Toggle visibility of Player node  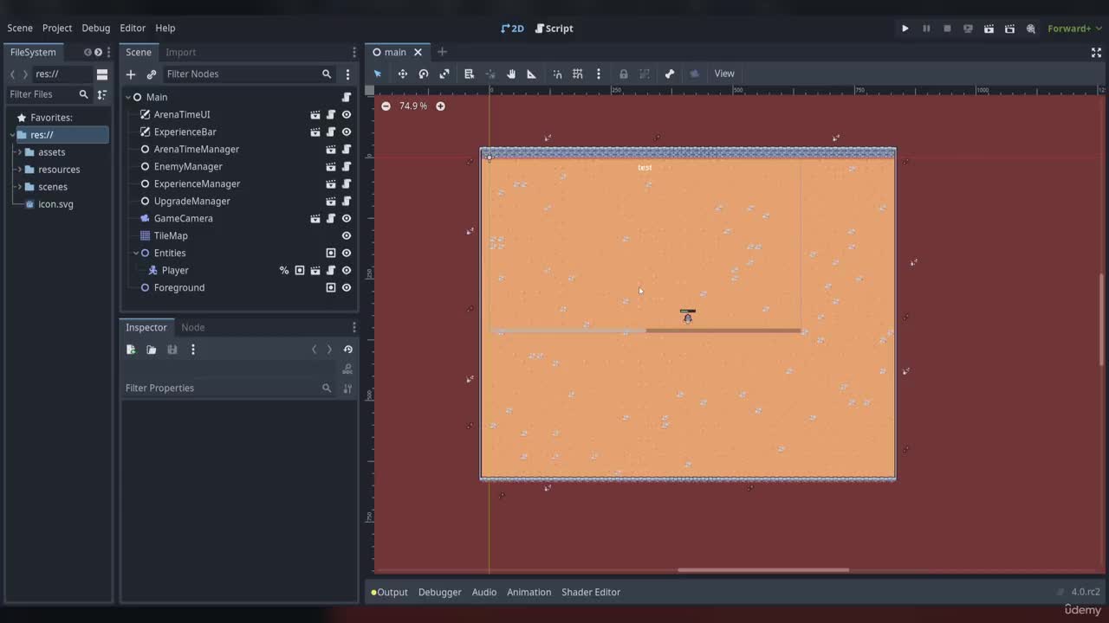click(x=347, y=270)
